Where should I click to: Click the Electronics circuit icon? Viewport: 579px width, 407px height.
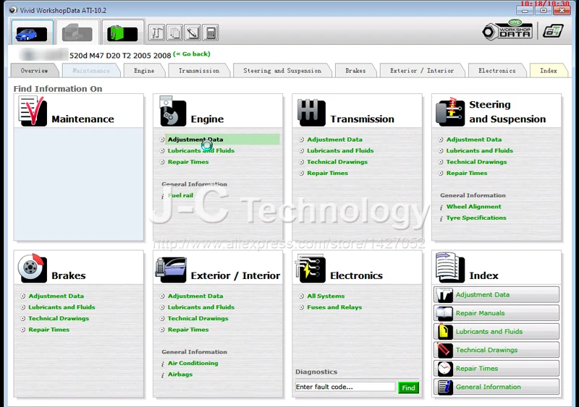[310, 269]
